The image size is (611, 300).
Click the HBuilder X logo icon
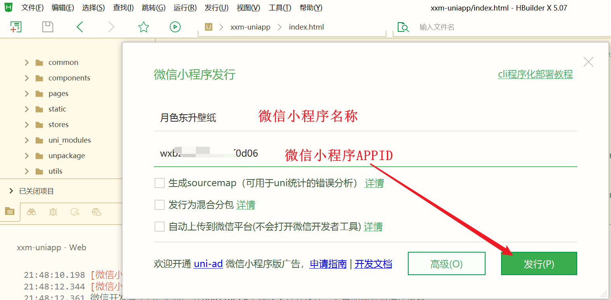tap(8, 7)
